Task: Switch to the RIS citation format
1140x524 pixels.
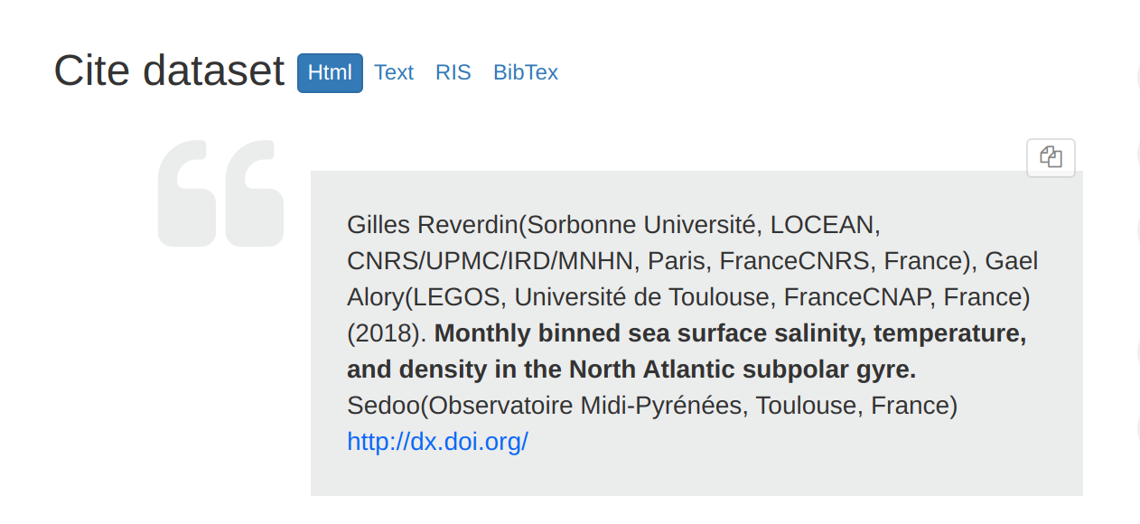Action: pos(453,72)
